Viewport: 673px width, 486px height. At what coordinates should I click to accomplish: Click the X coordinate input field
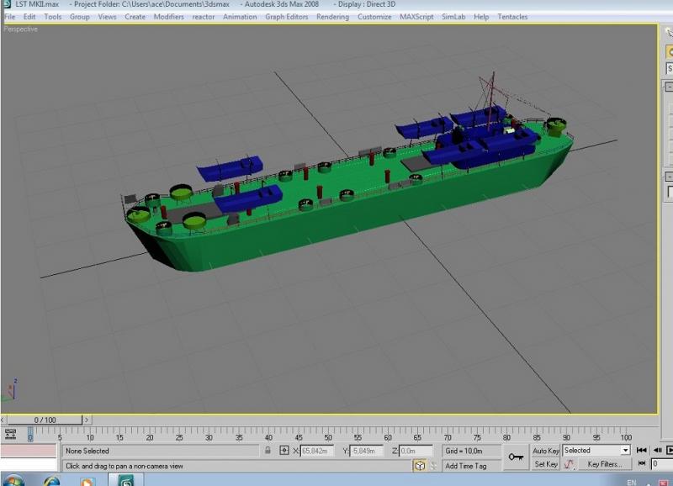[x=317, y=451]
